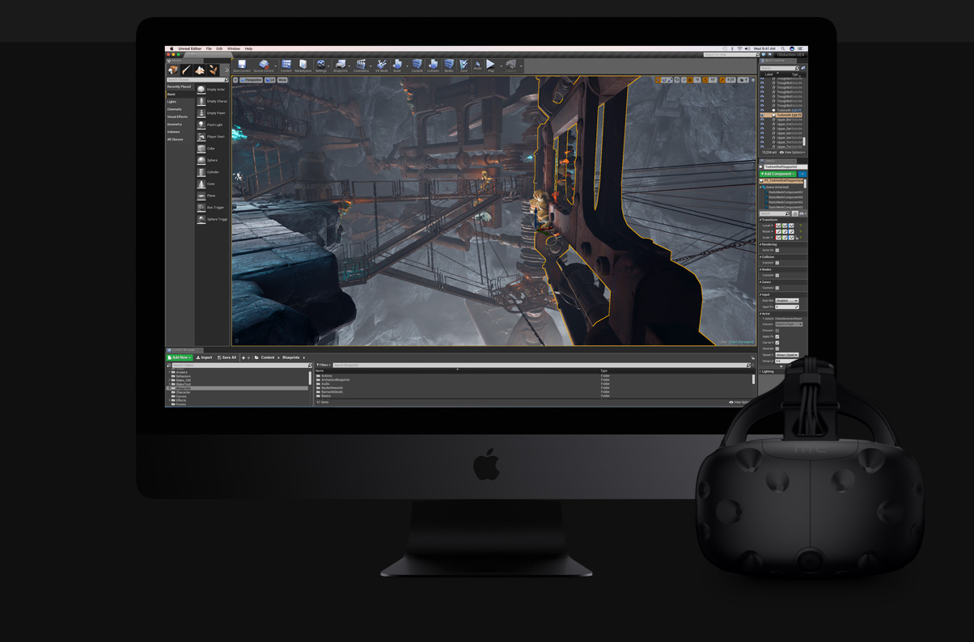Viewport: 974px width, 642px height.
Task: Click the green Add Component button
Action: click(x=778, y=174)
